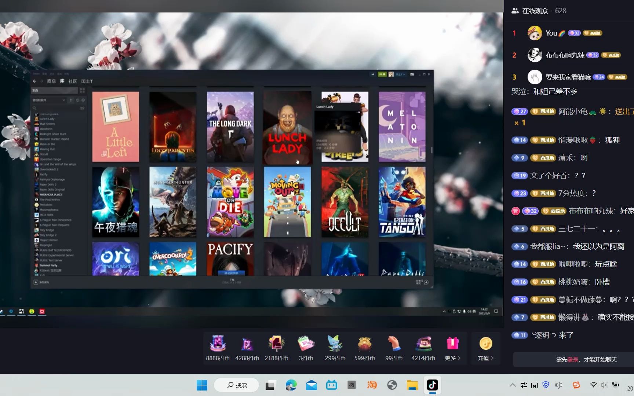The image size is (634, 396).
Task: Open the advanced filter sliders icon
Action: (82, 108)
